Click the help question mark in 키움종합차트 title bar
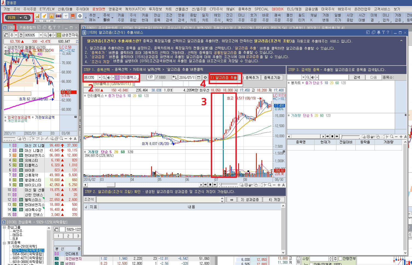 [x=59, y=27]
